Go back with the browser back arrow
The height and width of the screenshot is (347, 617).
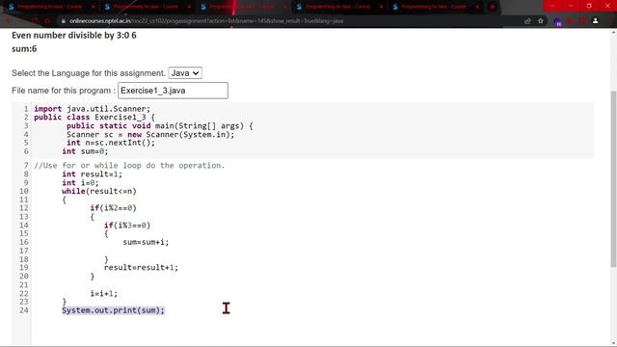pos(8,21)
